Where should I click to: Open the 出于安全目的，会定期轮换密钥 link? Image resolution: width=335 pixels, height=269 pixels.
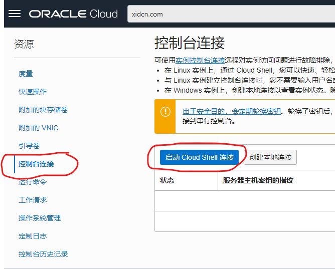[231, 111]
